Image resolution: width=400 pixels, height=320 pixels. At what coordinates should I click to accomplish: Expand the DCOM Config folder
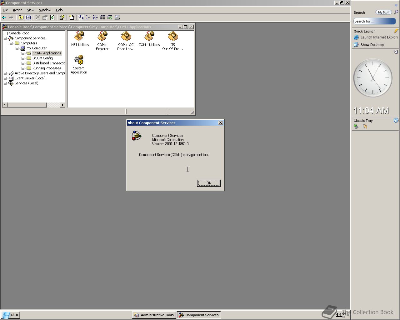[x=23, y=58]
